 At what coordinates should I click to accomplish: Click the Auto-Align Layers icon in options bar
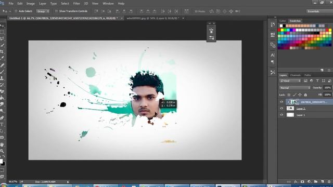pyautogui.click(x=186, y=11)
